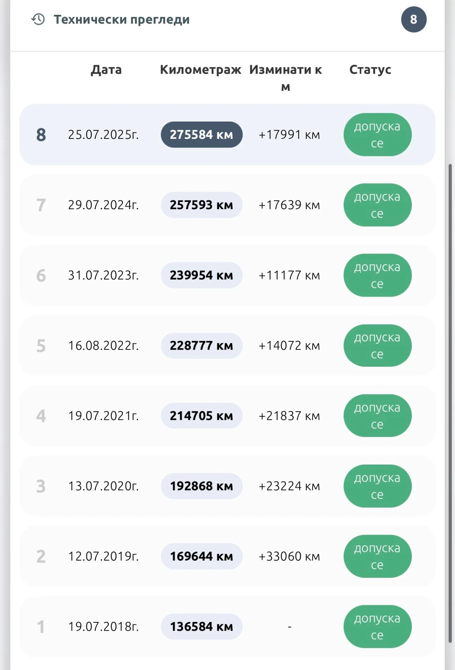Screen dimensions: 455x670
Task: Click the round count badge showing 8
Action: 414,19
